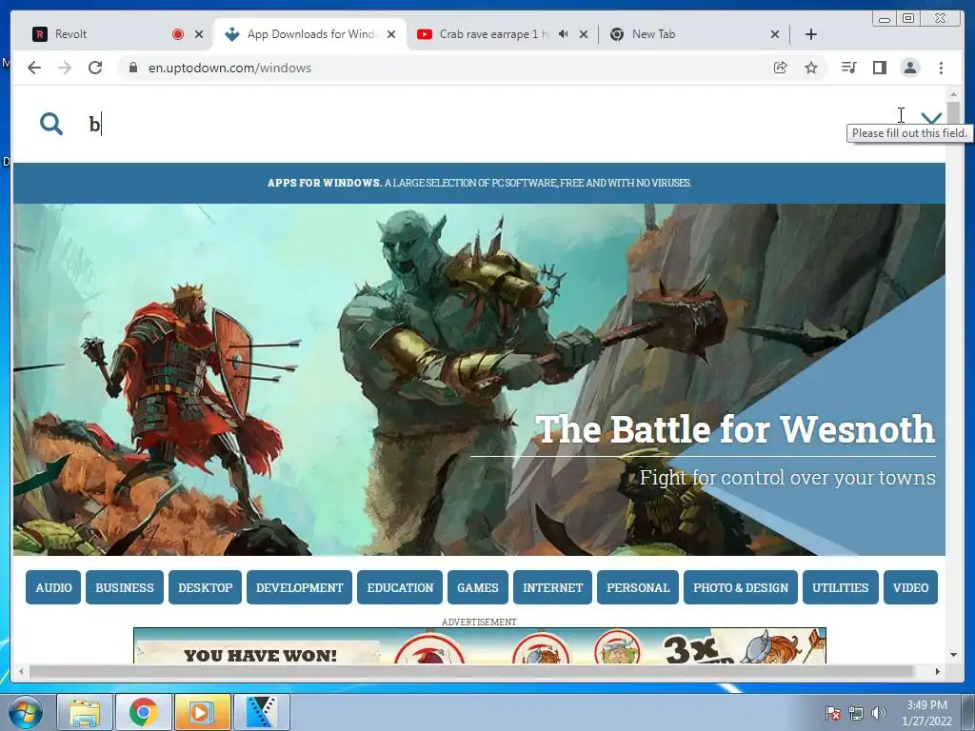Open the GAMES category

pyautogui.click(x=478, y=587)
